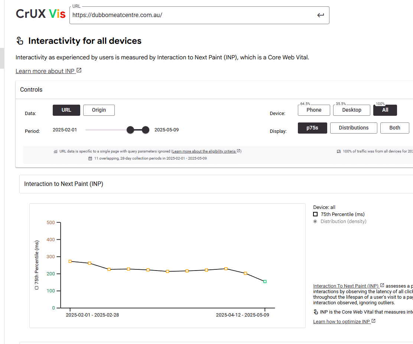Click external-link icon after Learn more about INP

click(x=79, y=71)
